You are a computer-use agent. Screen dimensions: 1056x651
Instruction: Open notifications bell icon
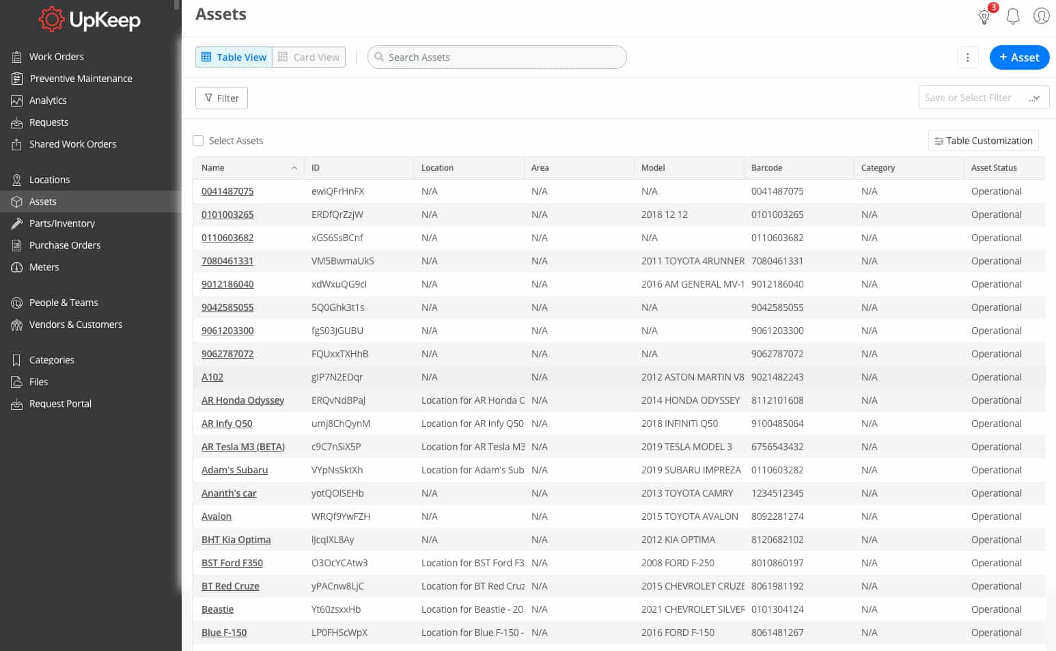pyautogui.click(x=1013, y=16)
